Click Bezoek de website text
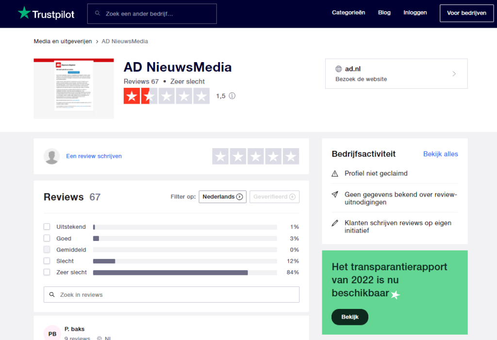 (x=361, y=79)
